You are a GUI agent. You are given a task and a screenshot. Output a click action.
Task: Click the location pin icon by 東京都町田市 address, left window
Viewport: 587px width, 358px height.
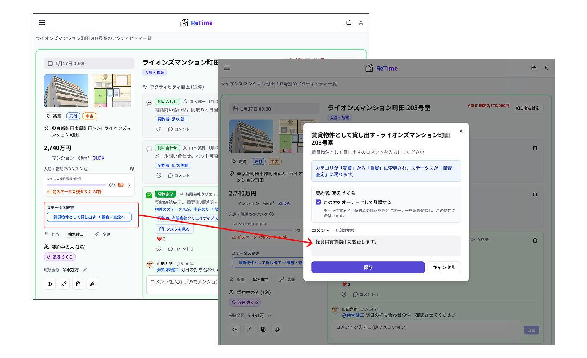(46, 128)
